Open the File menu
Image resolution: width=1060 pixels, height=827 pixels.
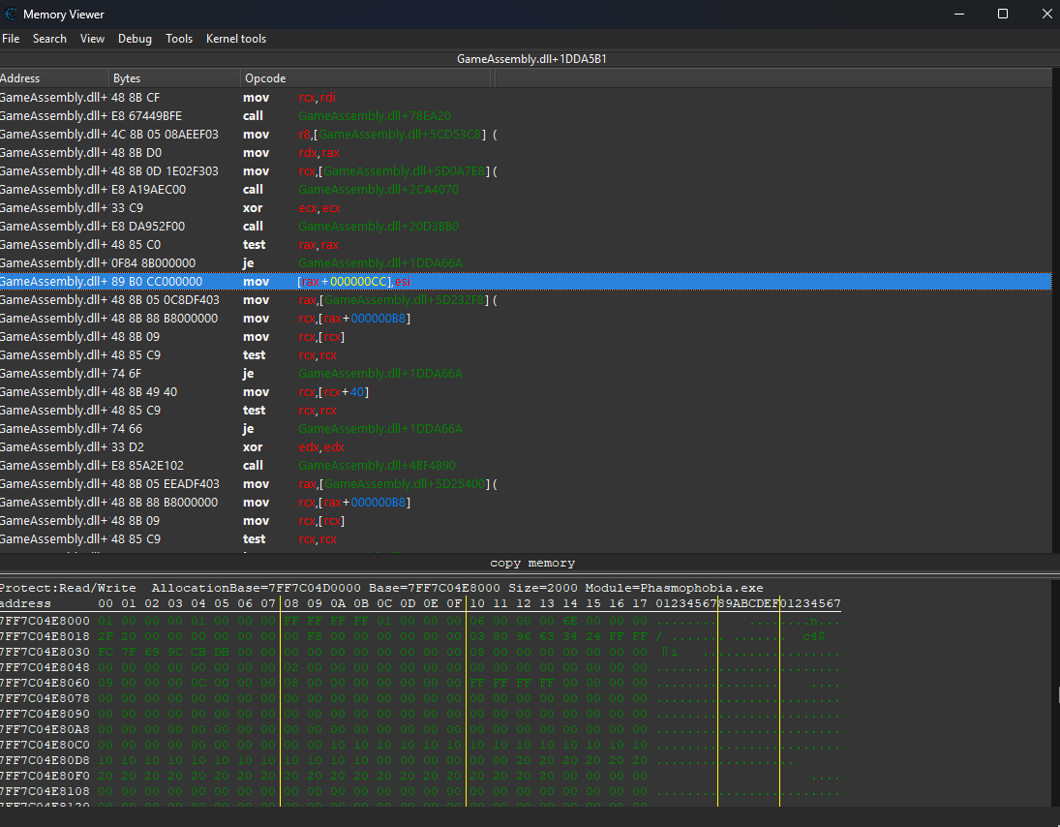pyautogui.click(x=11, y=39)
